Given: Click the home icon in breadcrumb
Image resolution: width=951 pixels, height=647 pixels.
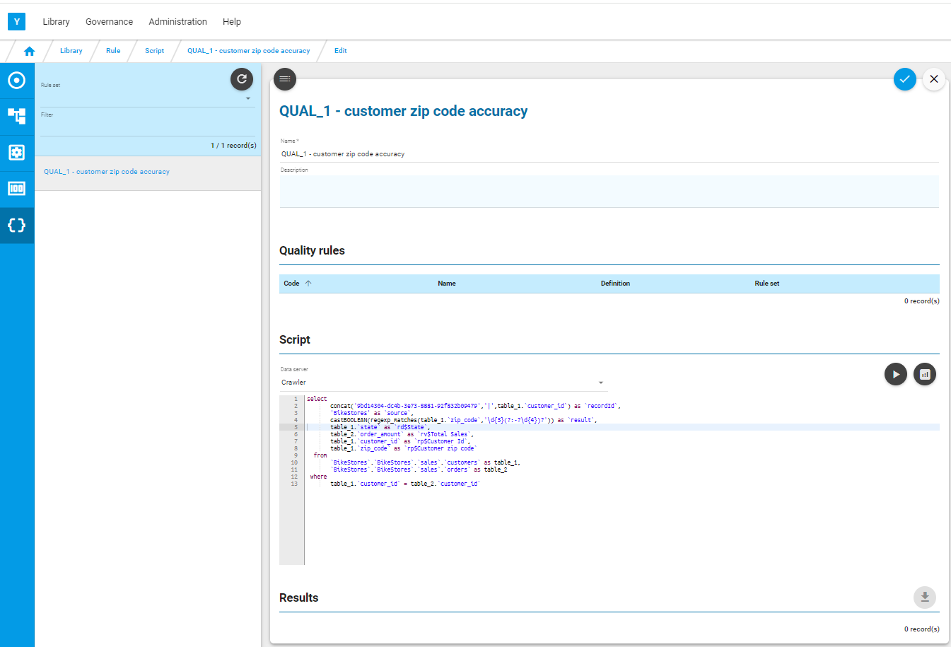Looking at the screenshot, I should pos(29,51).
